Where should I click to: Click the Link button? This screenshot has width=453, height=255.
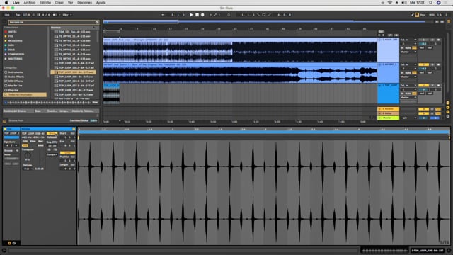(x=7, y=15)
